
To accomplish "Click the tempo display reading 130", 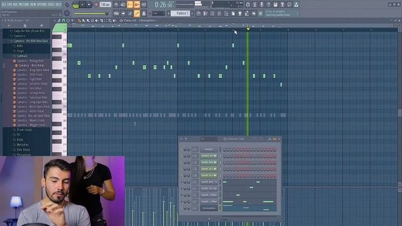I will pyautogui.click(x=105, y=4).
